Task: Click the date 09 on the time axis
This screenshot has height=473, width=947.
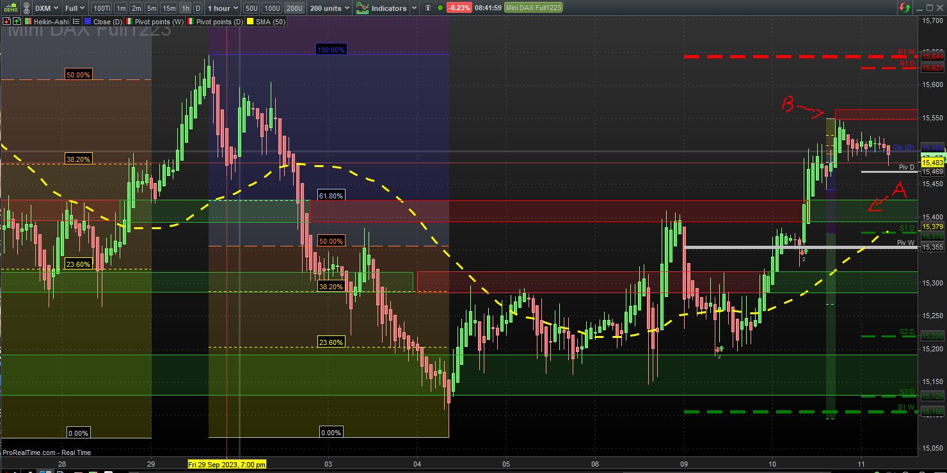Action: tap(683, 463)
